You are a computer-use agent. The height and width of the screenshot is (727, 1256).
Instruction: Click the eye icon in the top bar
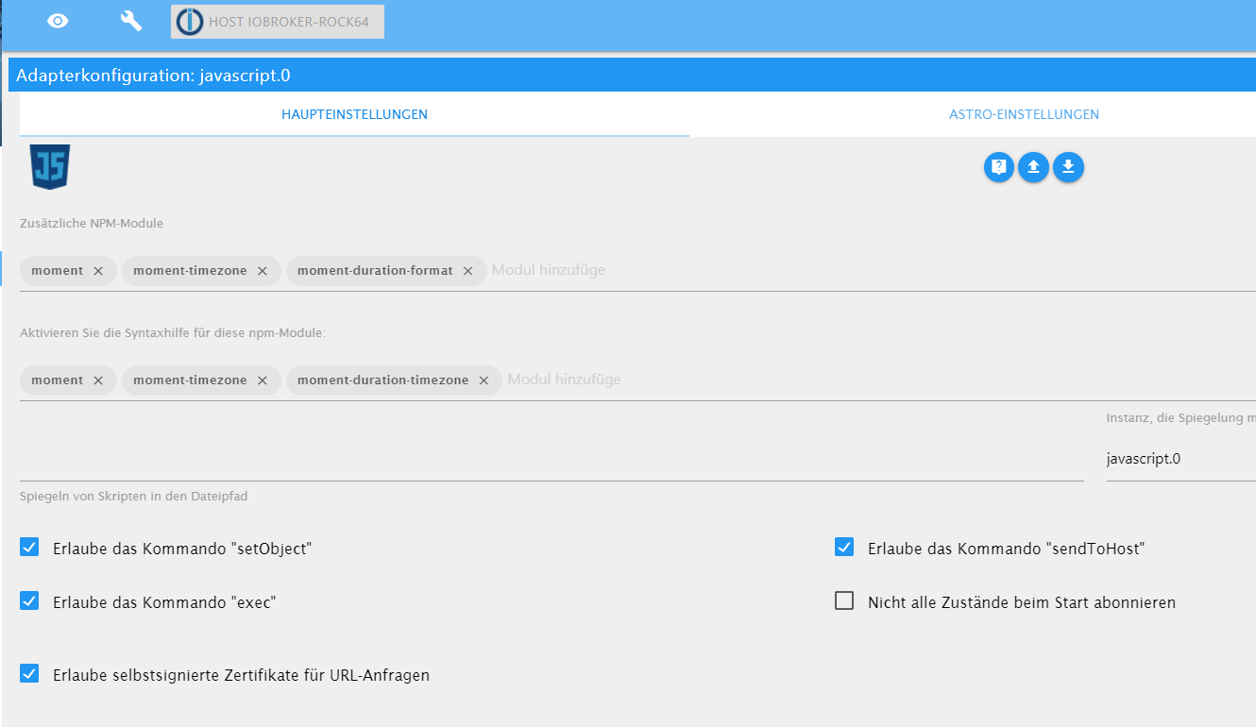pyautogui.click(x=58, y=21)
